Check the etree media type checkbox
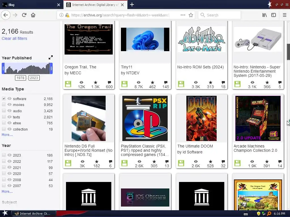This screenshot has height=217, width=290. [4, 123]
